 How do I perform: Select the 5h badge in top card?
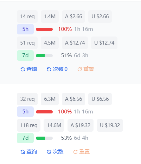point(25,29)
